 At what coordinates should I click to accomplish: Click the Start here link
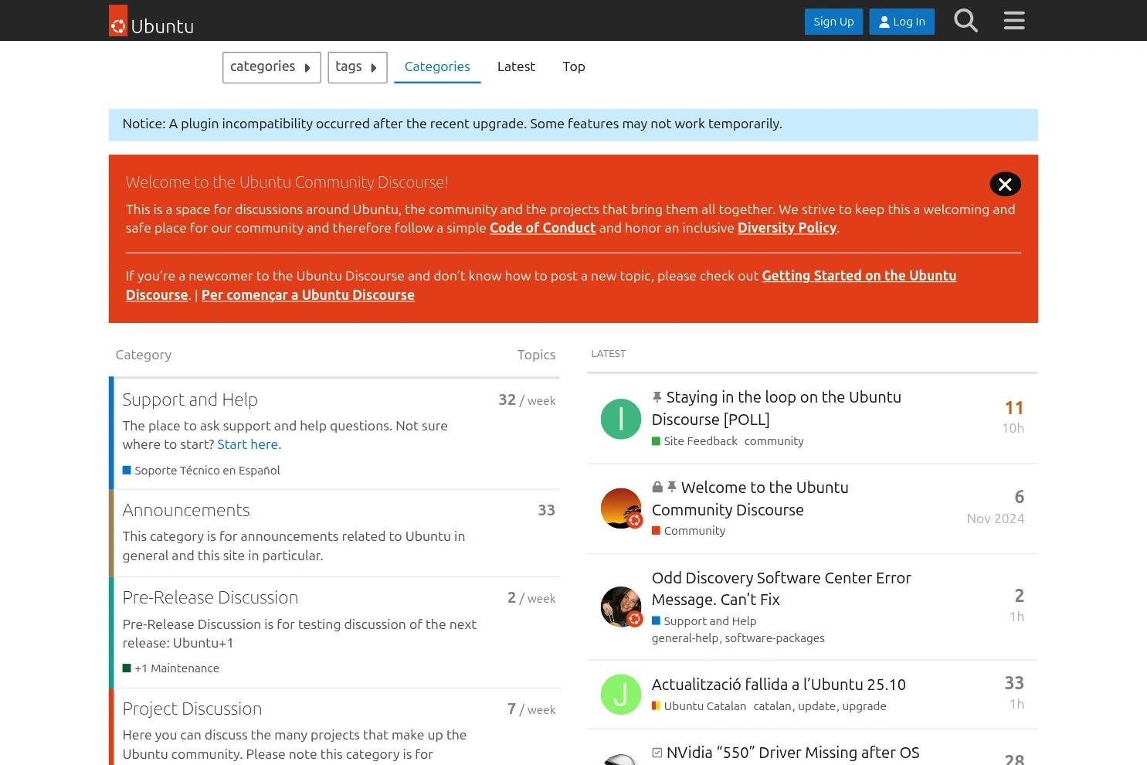click(247, 444)
